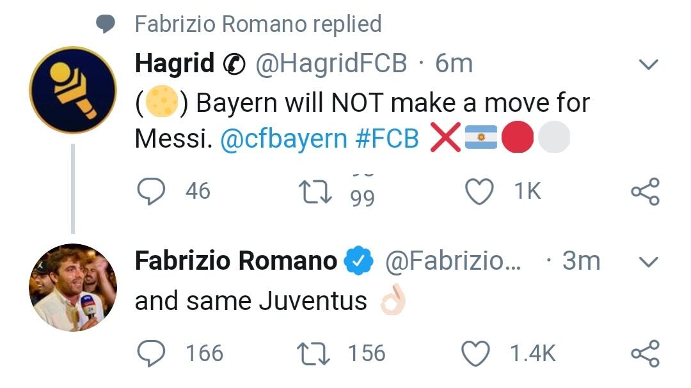
Task: Open the #FCB hashtag
Action: tap(387, 139)
